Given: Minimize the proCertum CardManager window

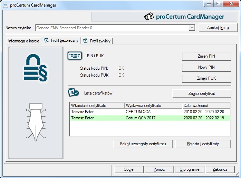Looking at the screenshot, I should coord(209,4).
